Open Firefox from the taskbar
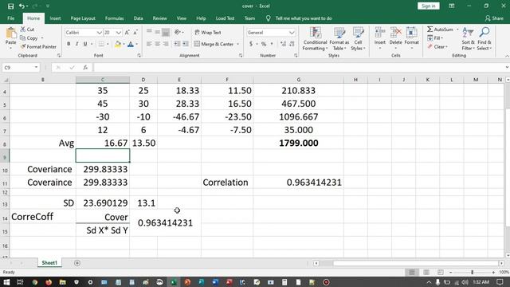The width and height of the screenshot is (510, 287). pos(49,282)
